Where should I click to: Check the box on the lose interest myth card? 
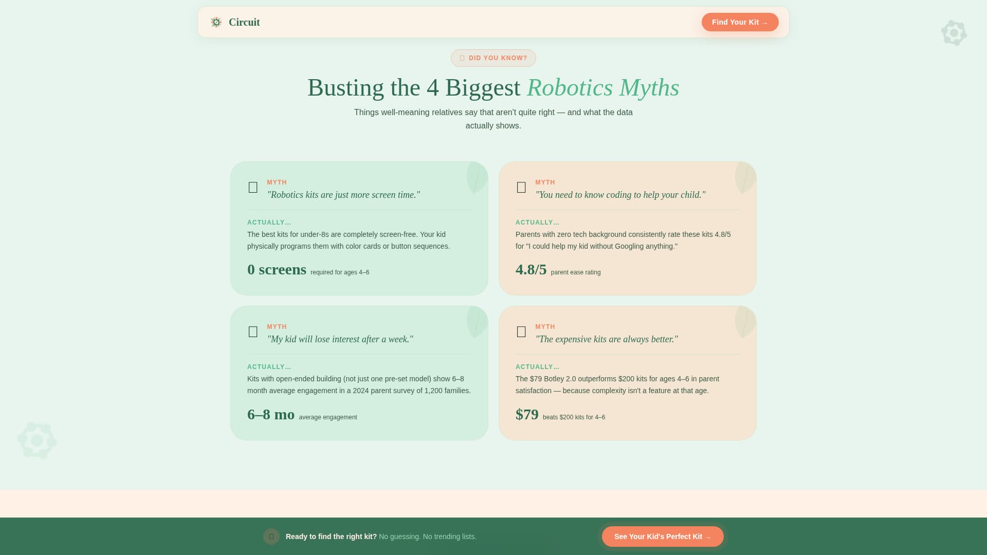(253, 332)
